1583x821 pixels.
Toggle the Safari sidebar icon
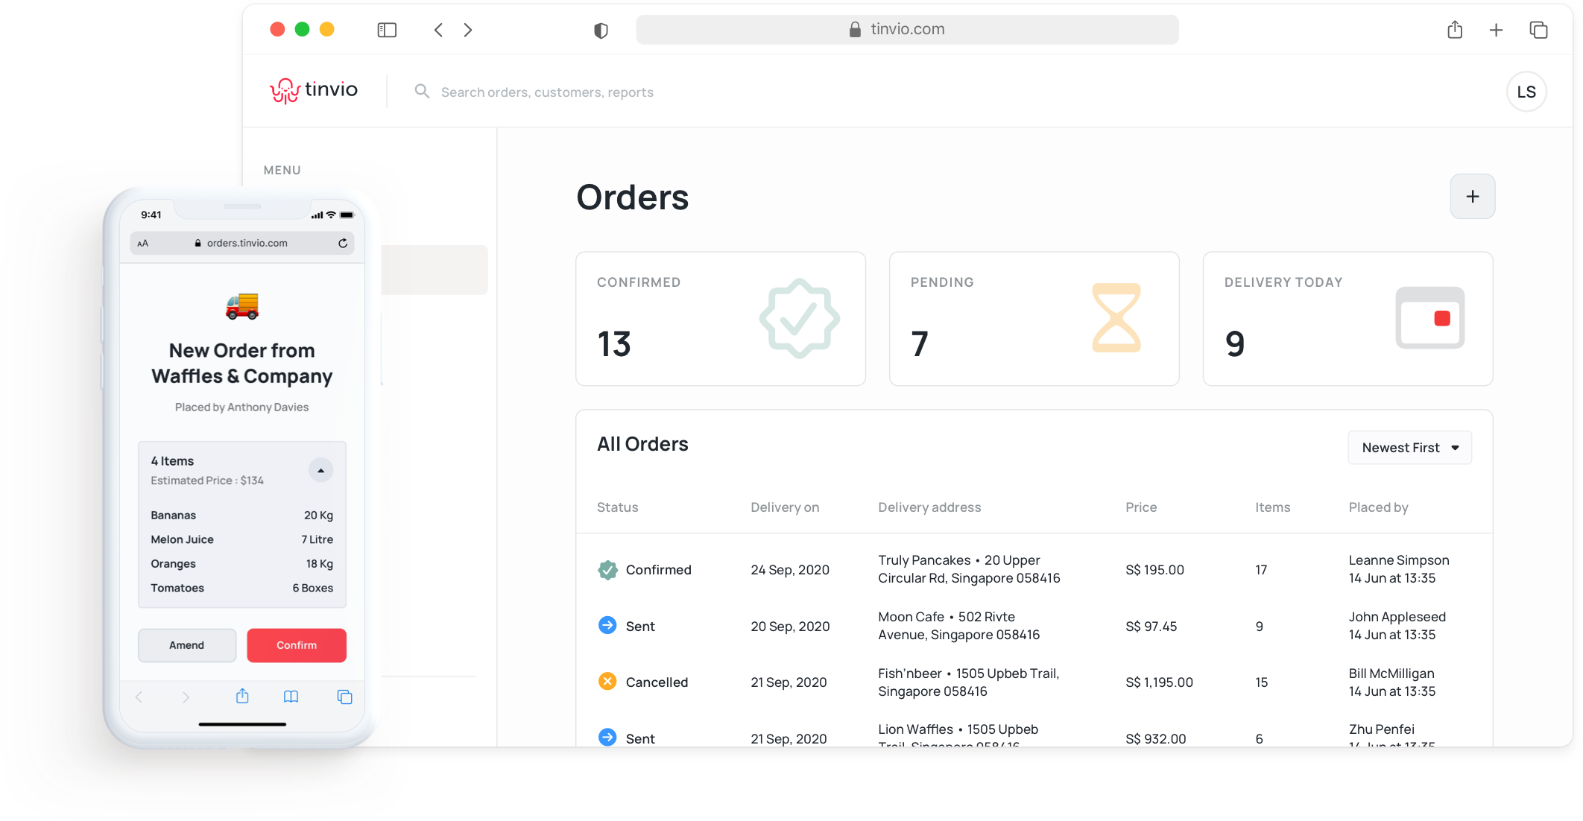[x=387, y=30]
